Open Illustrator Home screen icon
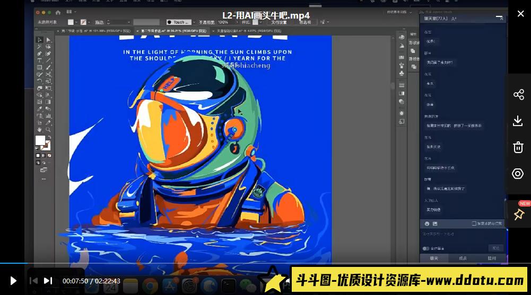Image resolution: width=531 pixels, height=295 pixels. (58, 13)
